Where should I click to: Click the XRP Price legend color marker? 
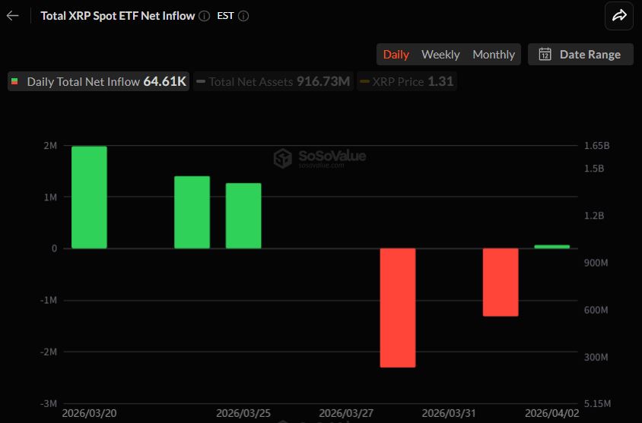click(x=364, y=81)
